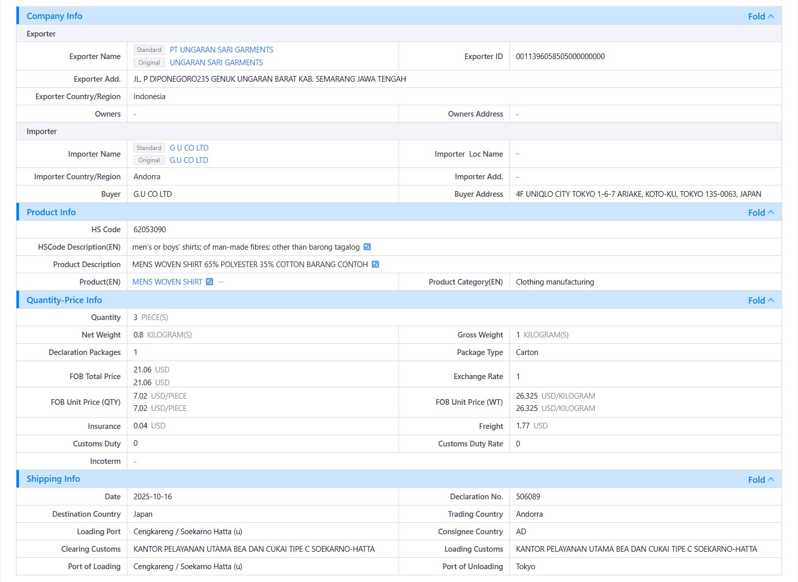
Task: Click the Standard tag beside exporter name
Action: click(149, 50)
